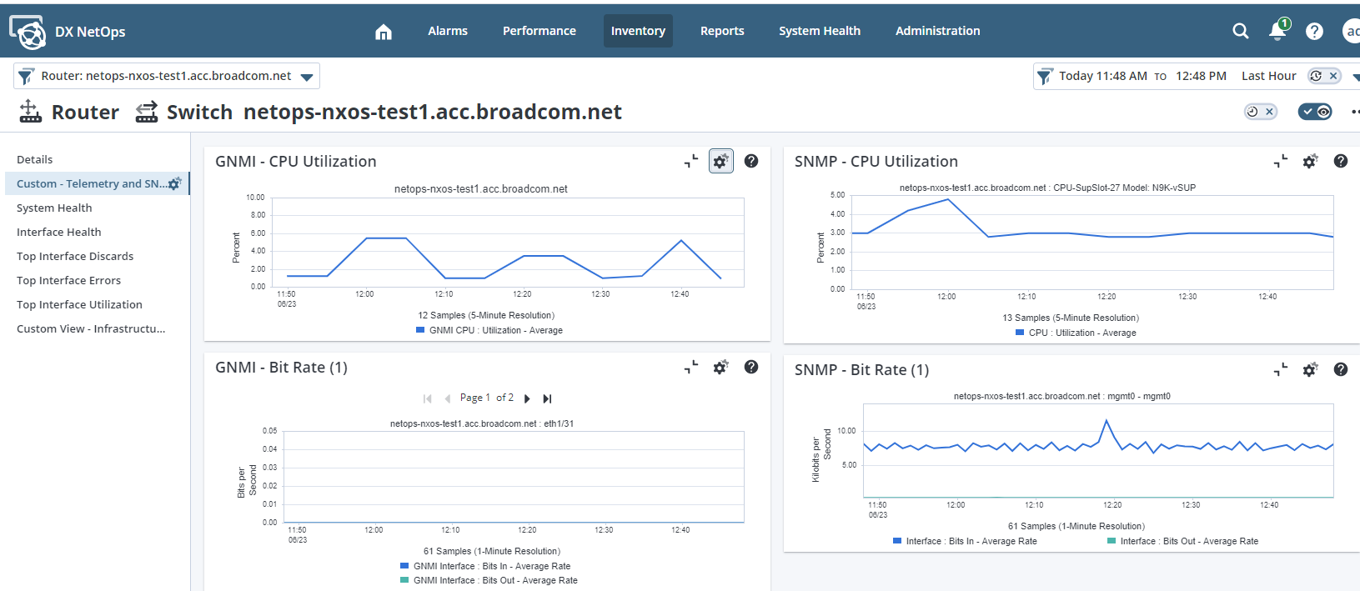Expand the Router context filter dropdown
This screenshot has height=591, width=1360.
pos(307,77)
